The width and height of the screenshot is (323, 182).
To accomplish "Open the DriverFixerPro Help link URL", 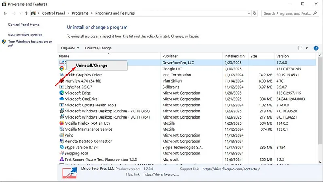I will pyautogui.click(x=161, y=174).
